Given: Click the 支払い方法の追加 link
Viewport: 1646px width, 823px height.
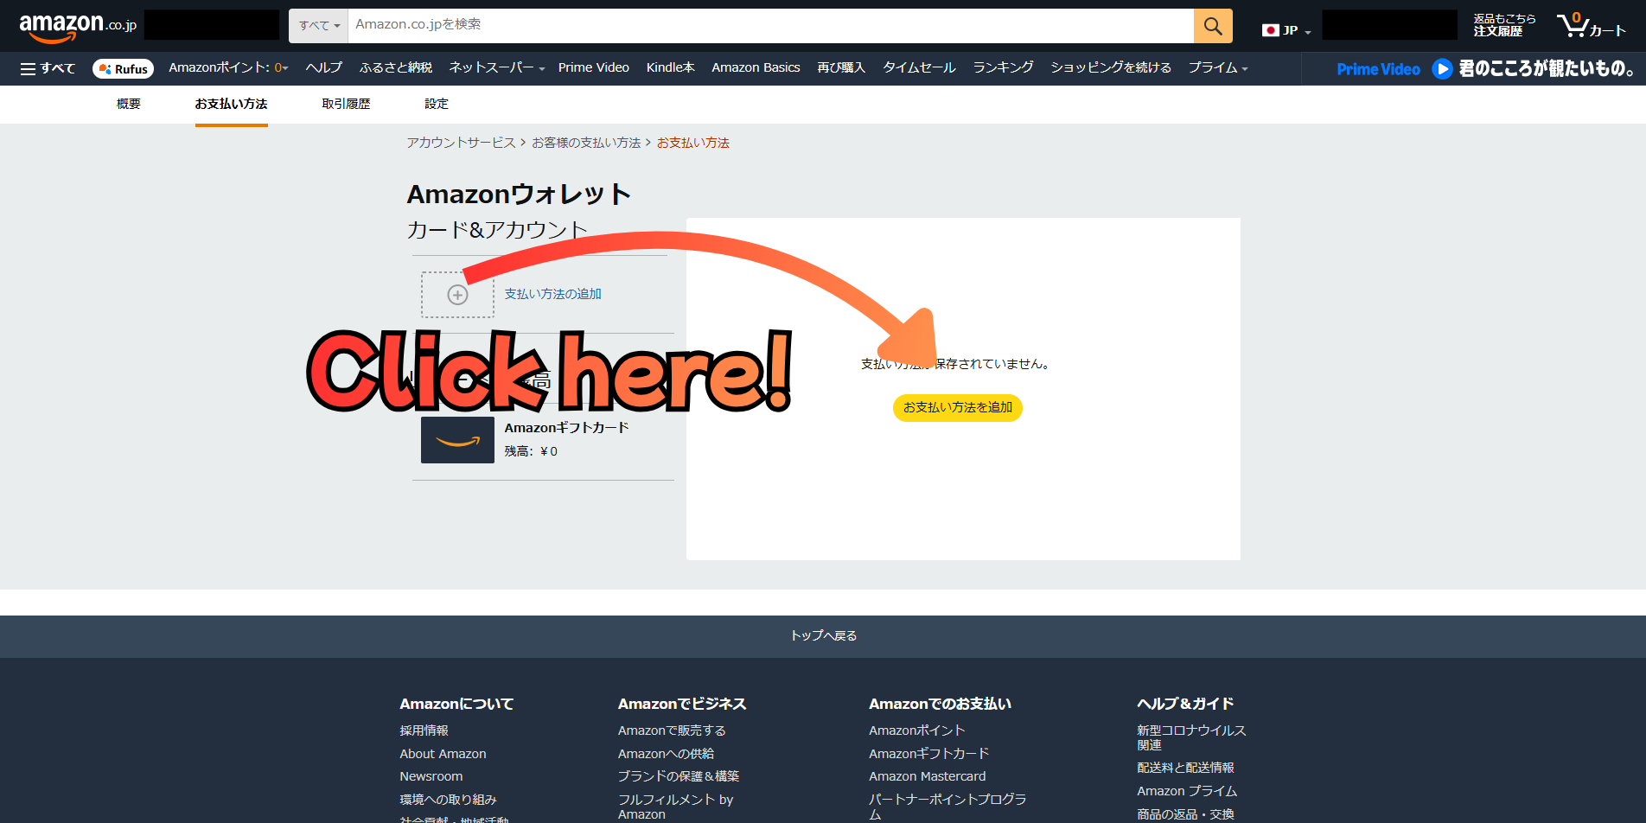Looking at the screenshot, I should pyautogui.click(x=552, y=294).
